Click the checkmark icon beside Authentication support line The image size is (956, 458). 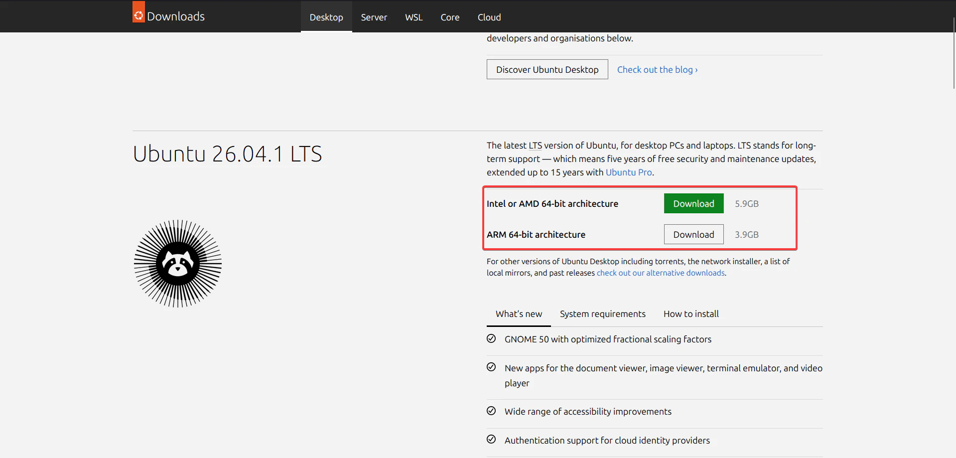point(491,440)
